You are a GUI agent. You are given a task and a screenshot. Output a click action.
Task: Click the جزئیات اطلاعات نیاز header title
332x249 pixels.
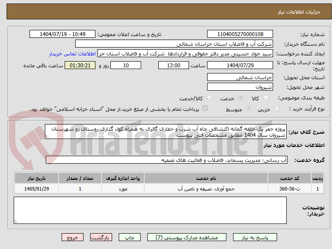point(299,12)
